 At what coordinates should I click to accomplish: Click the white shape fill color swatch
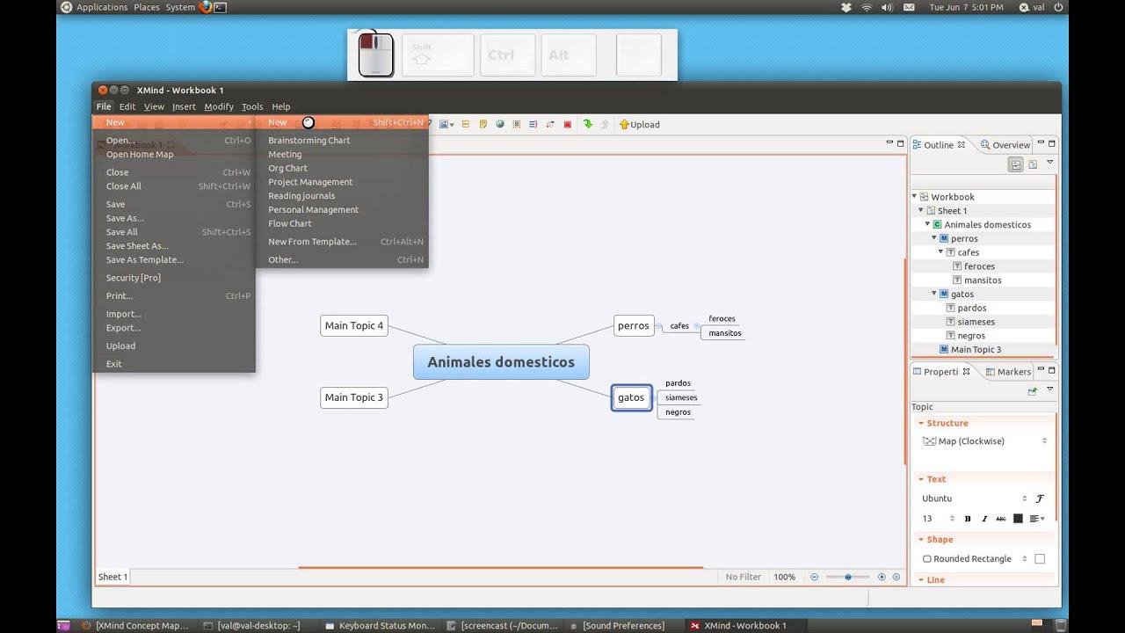1040,559
